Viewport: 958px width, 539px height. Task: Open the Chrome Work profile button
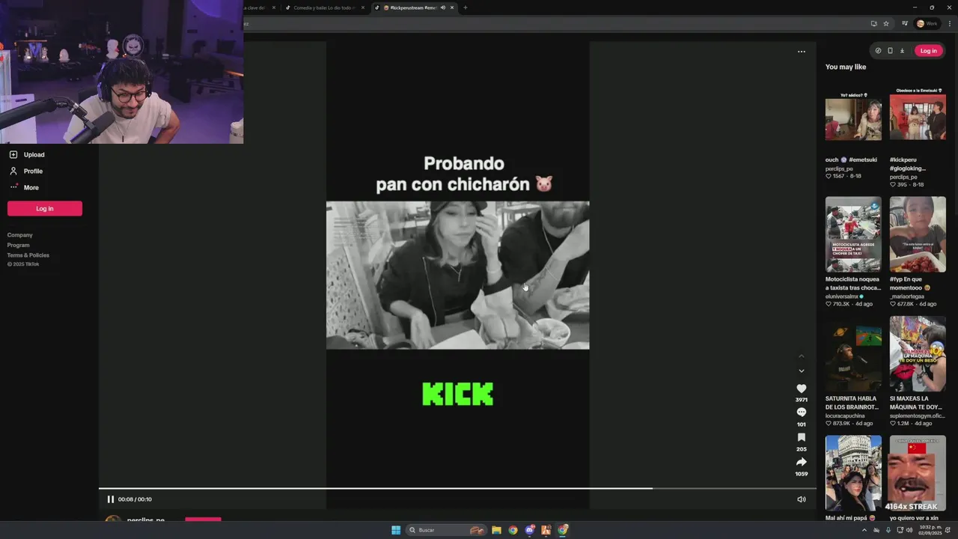[x=927, y=23]
